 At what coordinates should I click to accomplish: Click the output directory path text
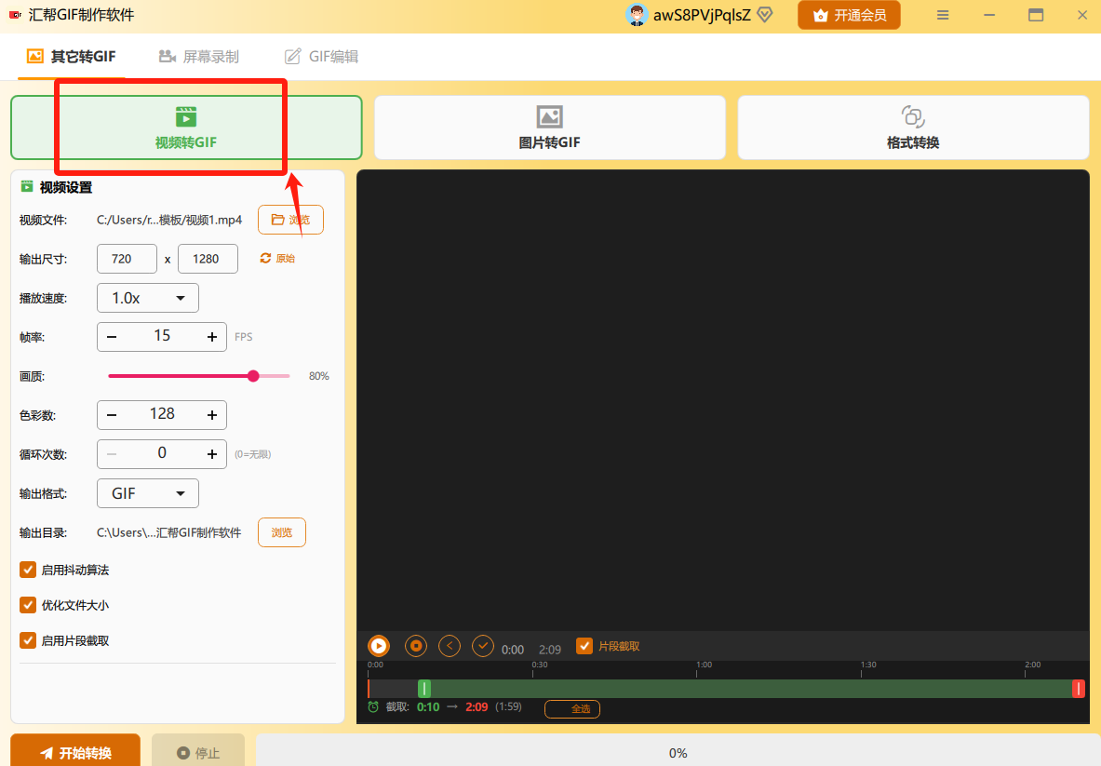pyautogui.click(x=168, y=533)
